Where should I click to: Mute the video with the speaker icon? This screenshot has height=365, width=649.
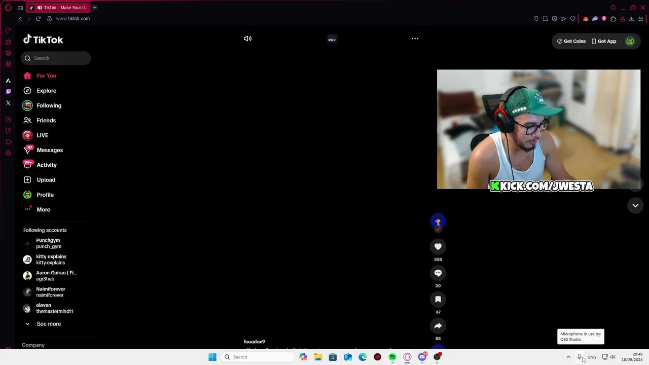coord(247,39)
